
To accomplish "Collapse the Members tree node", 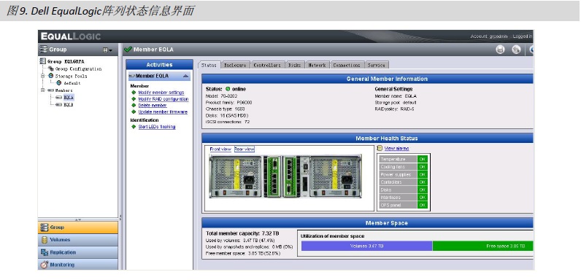I will click(42, 90).
